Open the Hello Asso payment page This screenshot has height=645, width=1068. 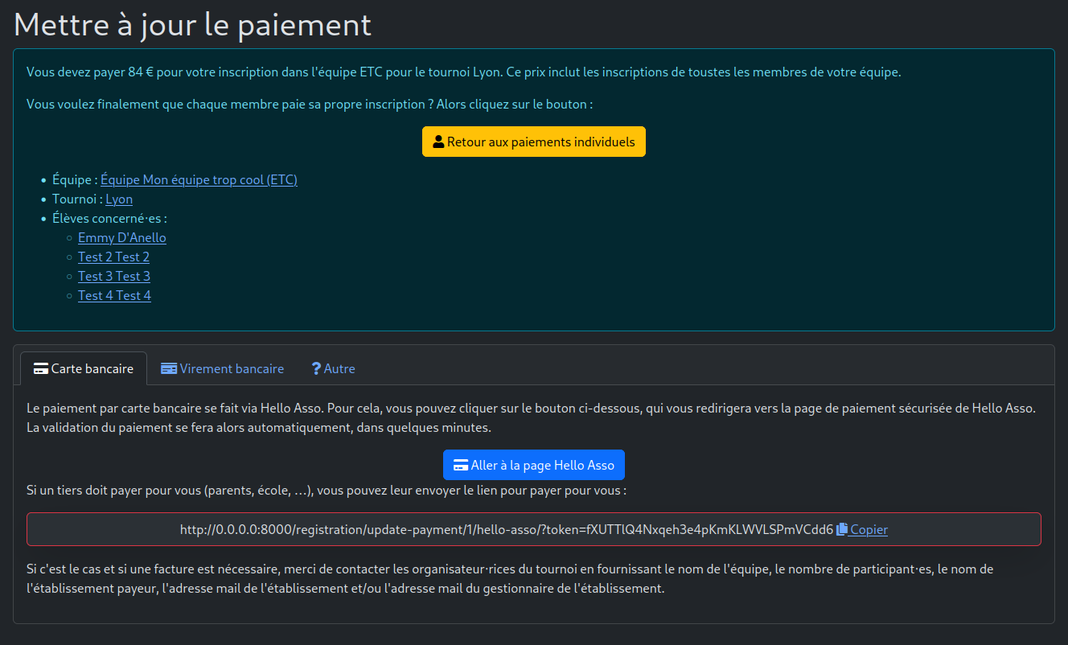[534, 465]
